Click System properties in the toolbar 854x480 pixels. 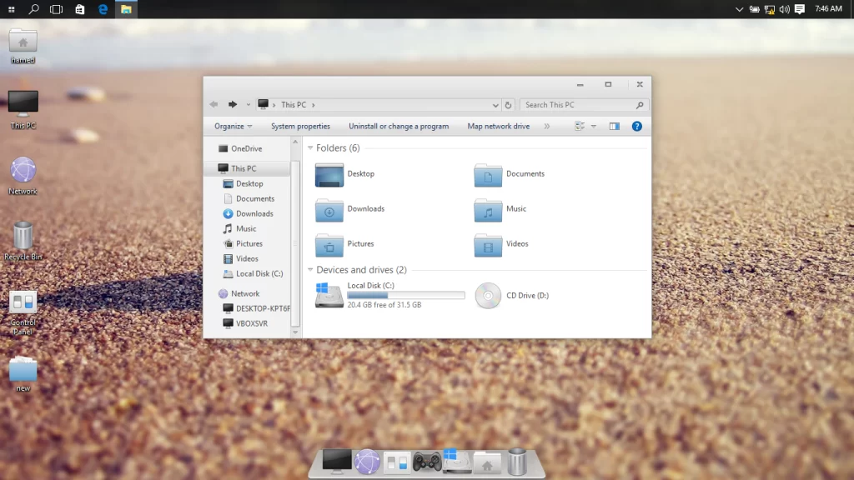point(300,127)
